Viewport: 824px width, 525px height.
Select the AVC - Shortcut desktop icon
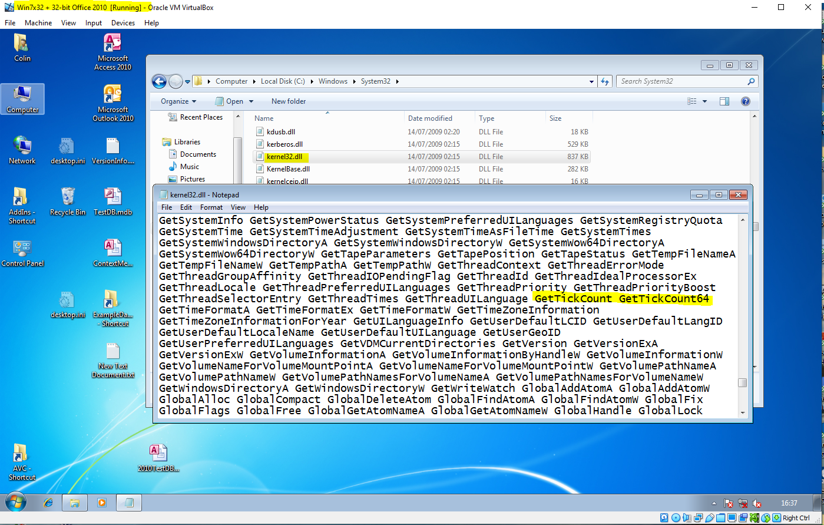pyautogui.click(x=22, y=462)
